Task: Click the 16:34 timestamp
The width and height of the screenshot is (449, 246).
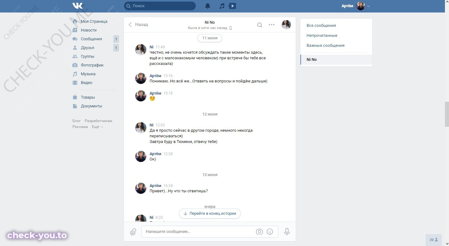Action: pos(168,186)
